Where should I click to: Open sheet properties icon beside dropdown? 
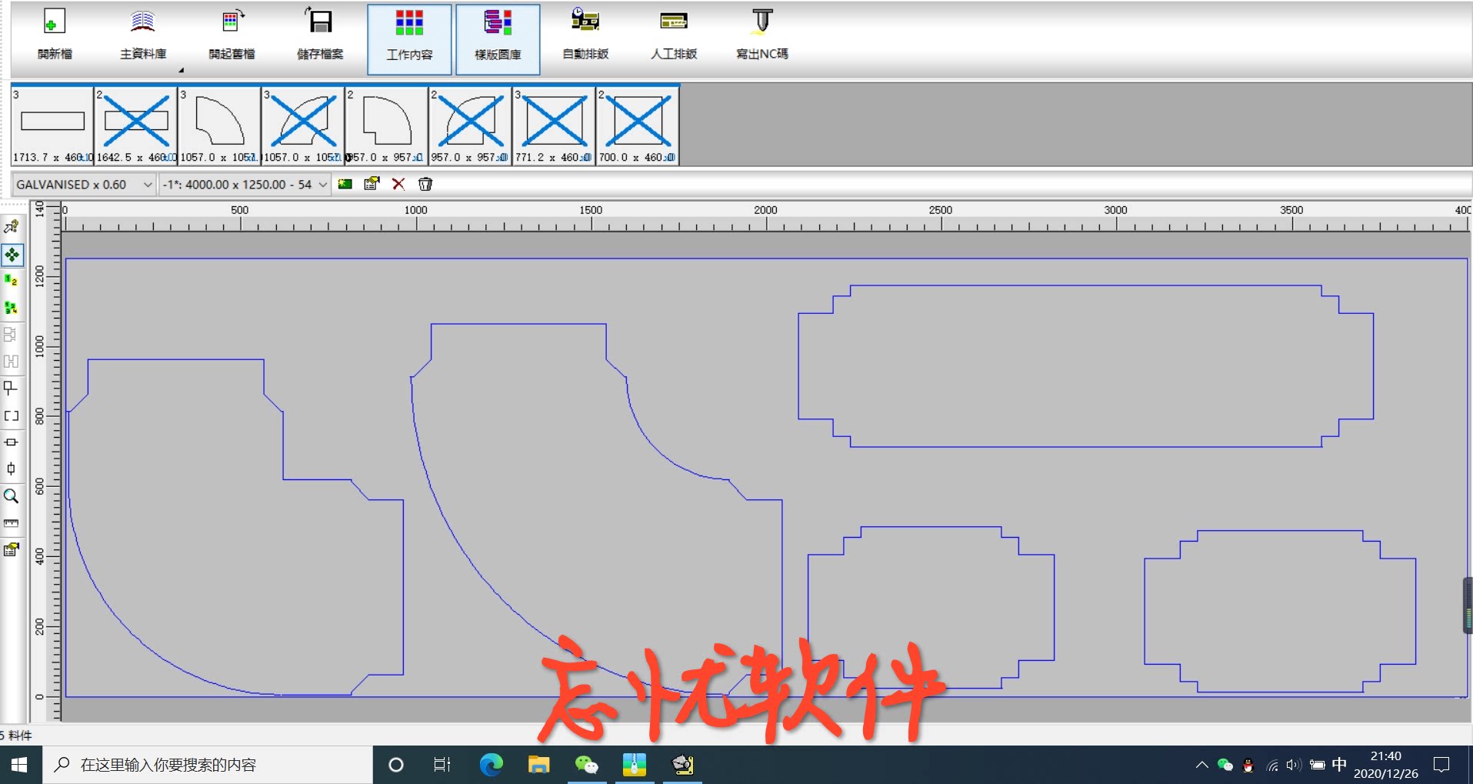pos(372,184)
